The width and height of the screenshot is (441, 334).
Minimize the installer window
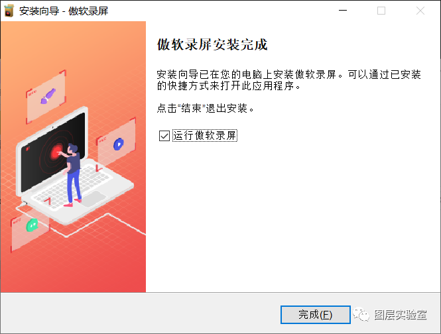pyautogui.click(x=343, y=11)
